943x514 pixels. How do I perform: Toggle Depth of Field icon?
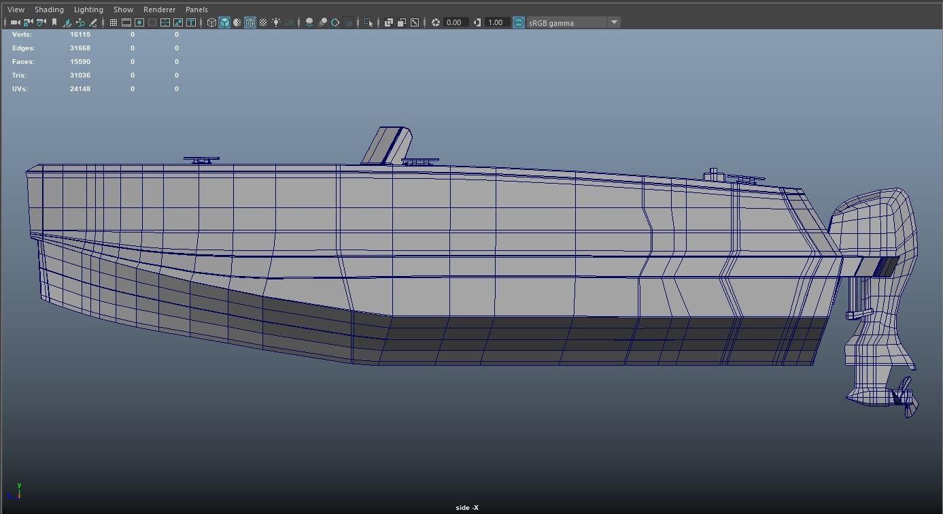(348, 22)
